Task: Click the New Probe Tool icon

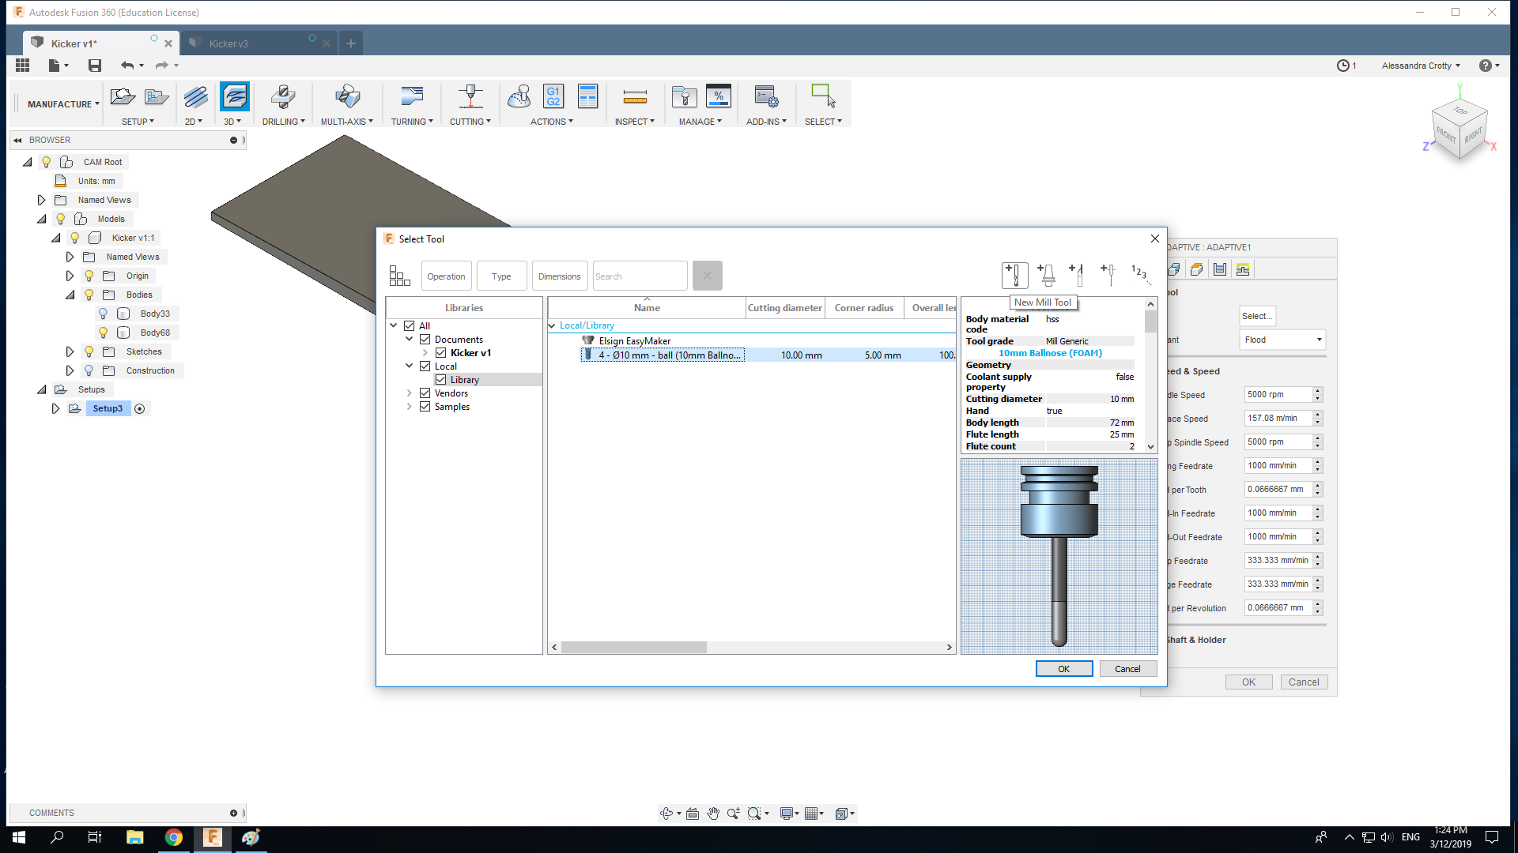Action: 1108,275
